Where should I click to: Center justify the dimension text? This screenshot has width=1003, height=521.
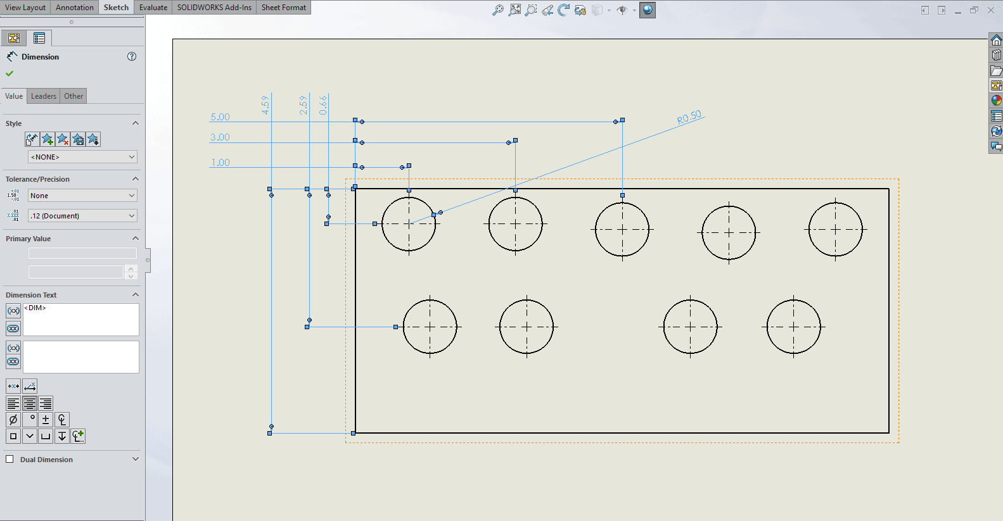click(30, 403)
